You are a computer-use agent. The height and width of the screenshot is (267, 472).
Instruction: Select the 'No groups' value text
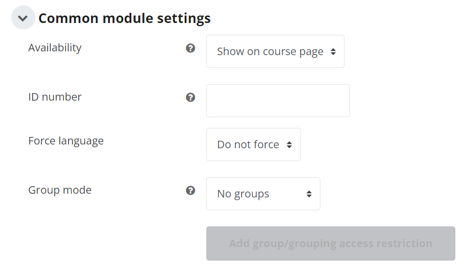tap(243, 194)
